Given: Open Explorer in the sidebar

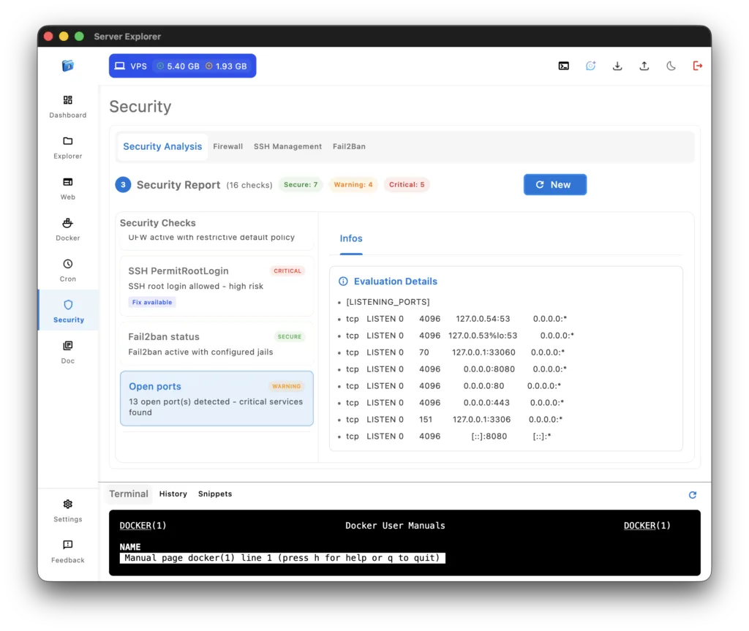Looking at the screenshot, I should tap(68, 147).
